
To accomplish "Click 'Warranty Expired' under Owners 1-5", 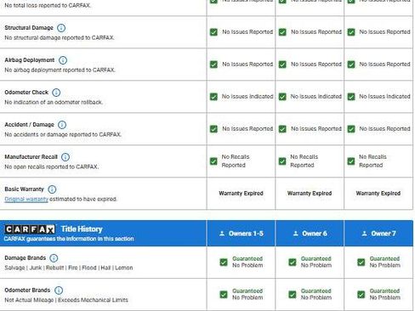I will coord(241,194).
